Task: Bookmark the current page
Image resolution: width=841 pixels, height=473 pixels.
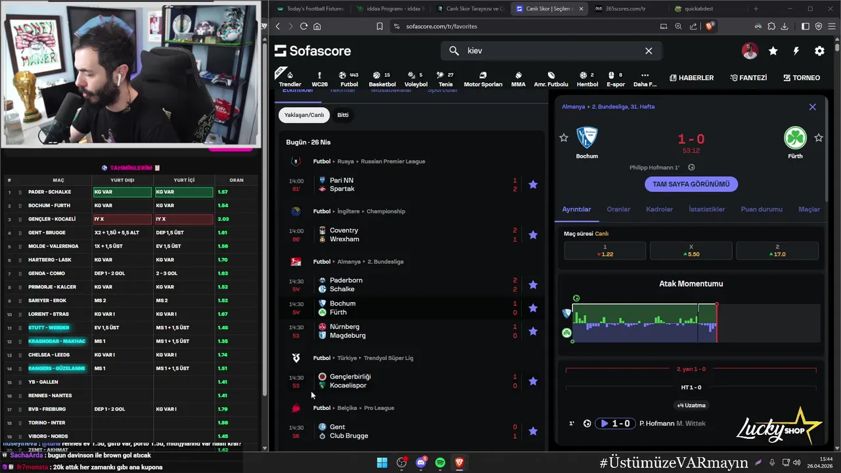Action: [379, 26]
